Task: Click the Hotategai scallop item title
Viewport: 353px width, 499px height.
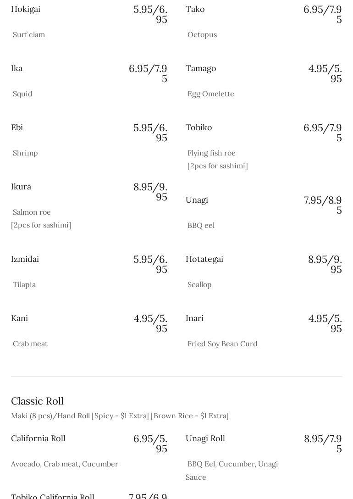Action: tap(204, 259)
